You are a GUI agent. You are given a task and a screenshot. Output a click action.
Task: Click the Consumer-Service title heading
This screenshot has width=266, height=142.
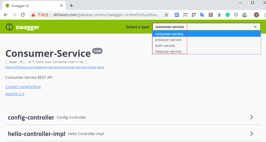click(48, 53)
